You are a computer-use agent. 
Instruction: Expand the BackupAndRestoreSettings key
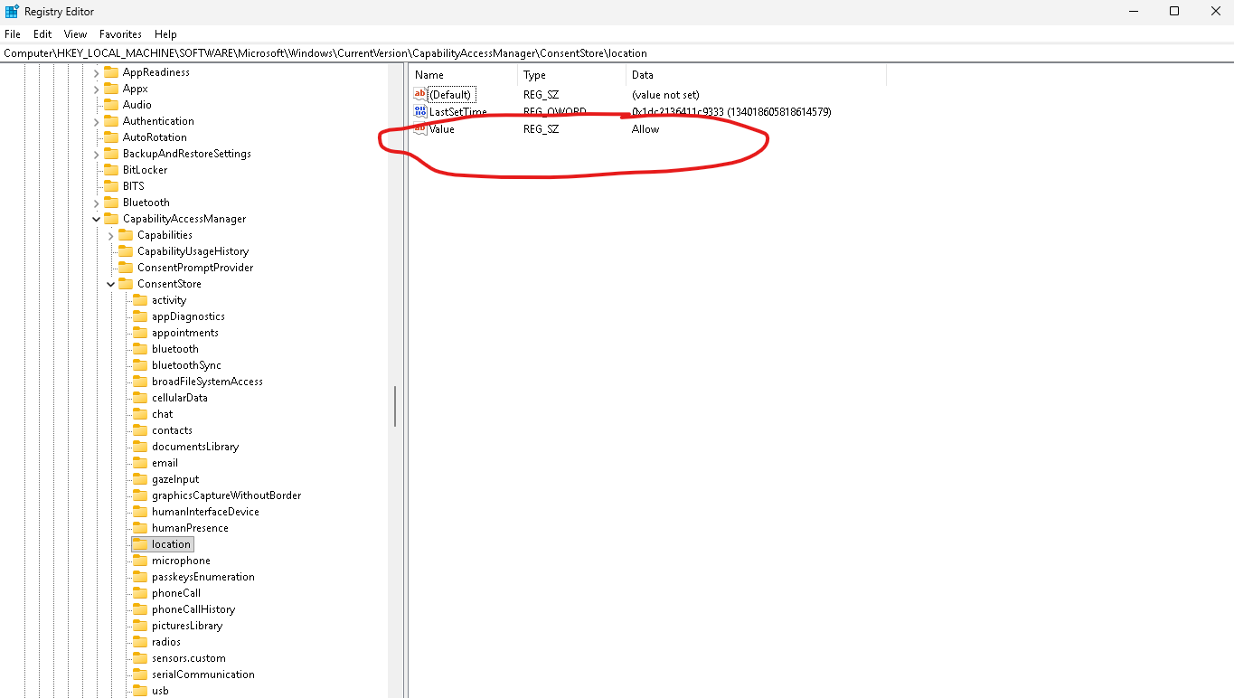(97, 154)
